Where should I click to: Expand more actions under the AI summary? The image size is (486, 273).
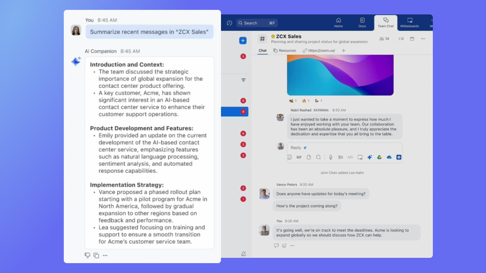[105, 256]
